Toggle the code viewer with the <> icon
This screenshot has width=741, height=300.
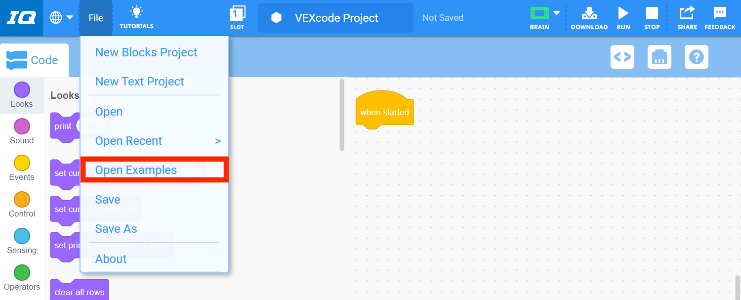pos(622,57)
